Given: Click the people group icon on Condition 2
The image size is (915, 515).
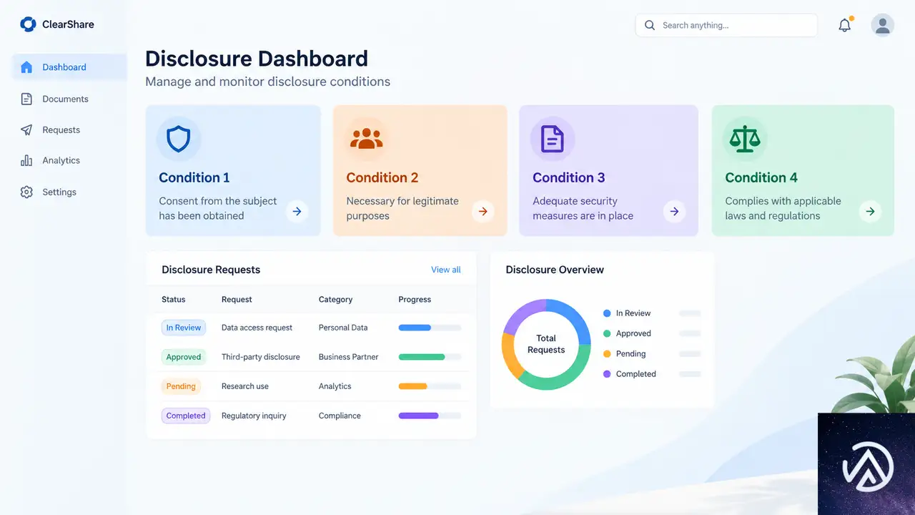Looking at the screenshot, I should tap(367, 139).
